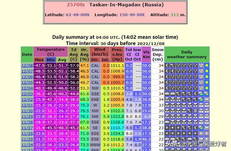
Task: Open the 12/05 date link
Action: tap(27, 83)
